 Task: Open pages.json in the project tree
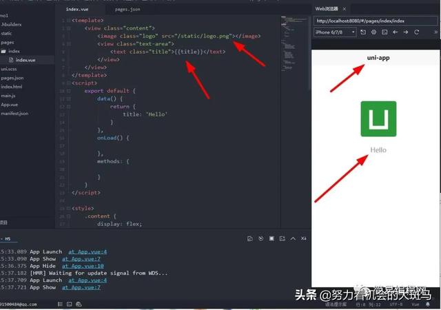(12, 78)
